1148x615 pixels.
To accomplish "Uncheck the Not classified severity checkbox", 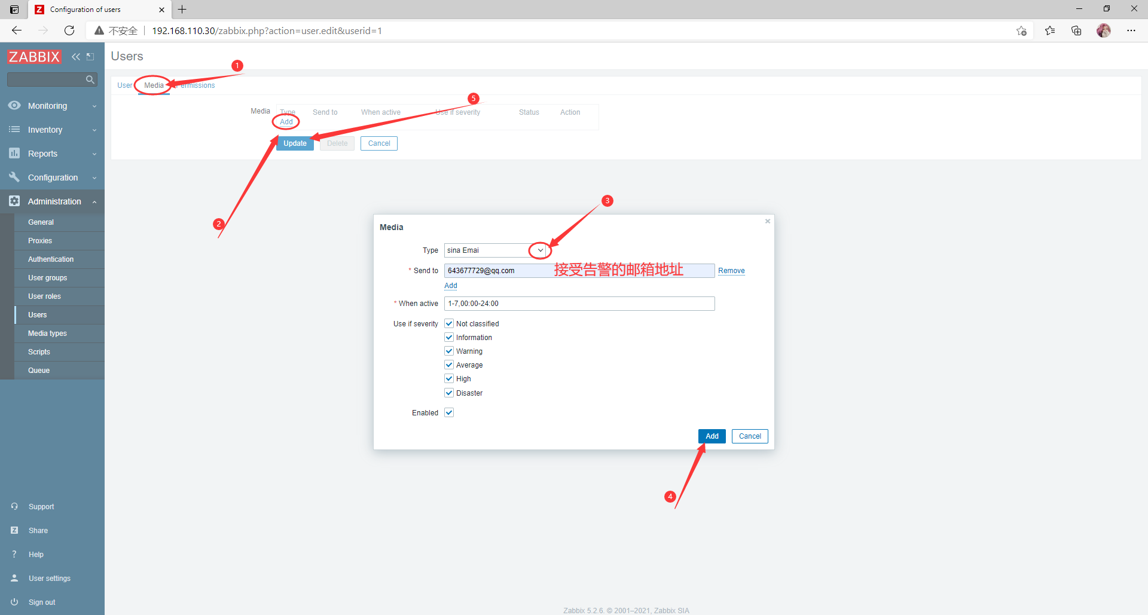I will coord(449,323).
